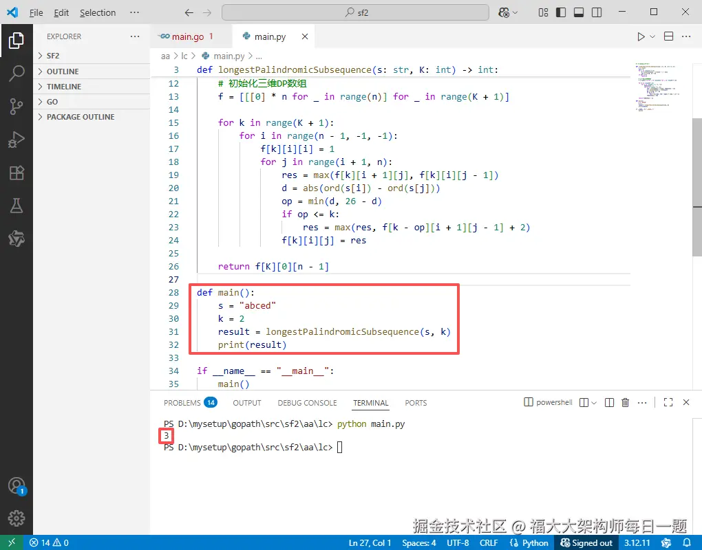Open editor More Actions ellipsis
The height and width of the screenshot is (550, 702).
point(686,36)
